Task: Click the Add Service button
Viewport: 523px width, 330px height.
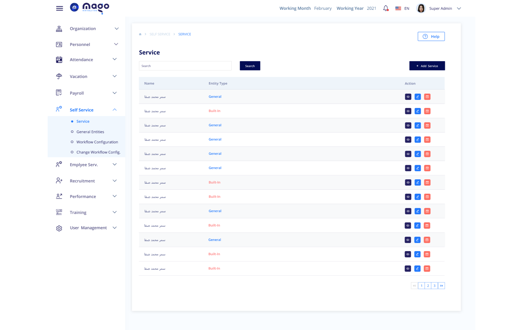Action: (x=427, y=66)
